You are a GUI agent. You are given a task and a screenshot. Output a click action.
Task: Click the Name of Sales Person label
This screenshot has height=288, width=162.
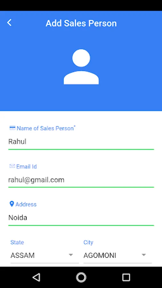tap(45, 128)
